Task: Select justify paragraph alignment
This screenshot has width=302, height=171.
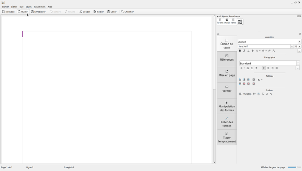Action: pyautogui.click(x=277, y=68)
